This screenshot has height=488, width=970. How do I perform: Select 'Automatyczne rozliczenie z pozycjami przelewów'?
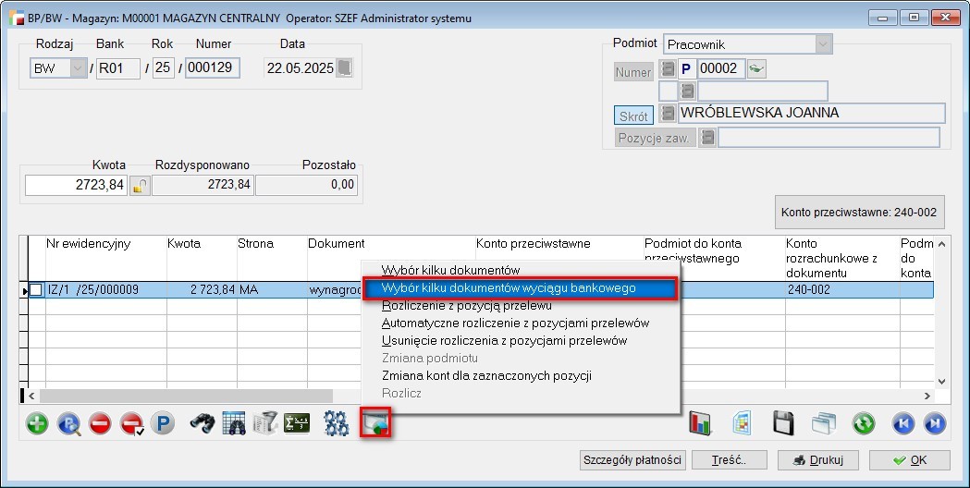pyautogui.click(x=515, y=323)
